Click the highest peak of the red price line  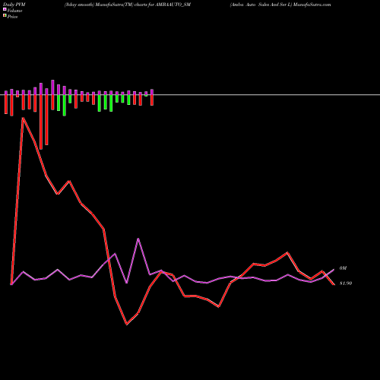click(23, 118)
